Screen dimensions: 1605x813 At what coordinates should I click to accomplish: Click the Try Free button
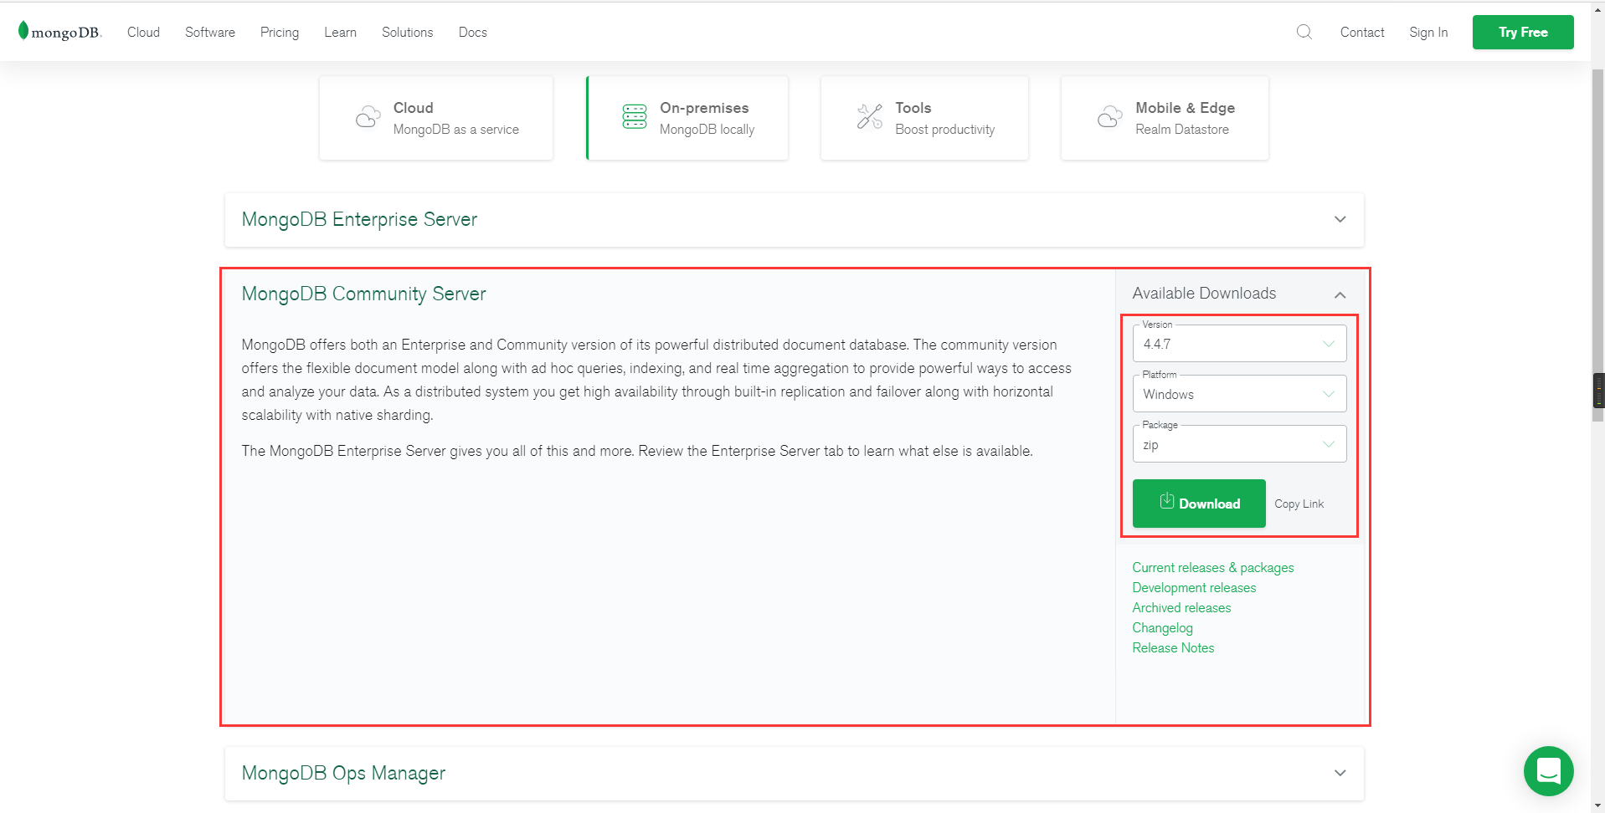[x=1523, y=32]
